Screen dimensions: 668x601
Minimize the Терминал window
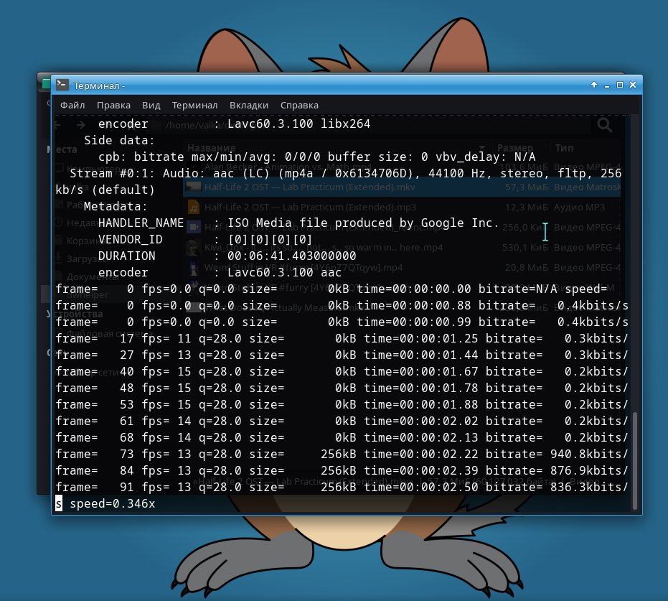[x=607, y=85]
